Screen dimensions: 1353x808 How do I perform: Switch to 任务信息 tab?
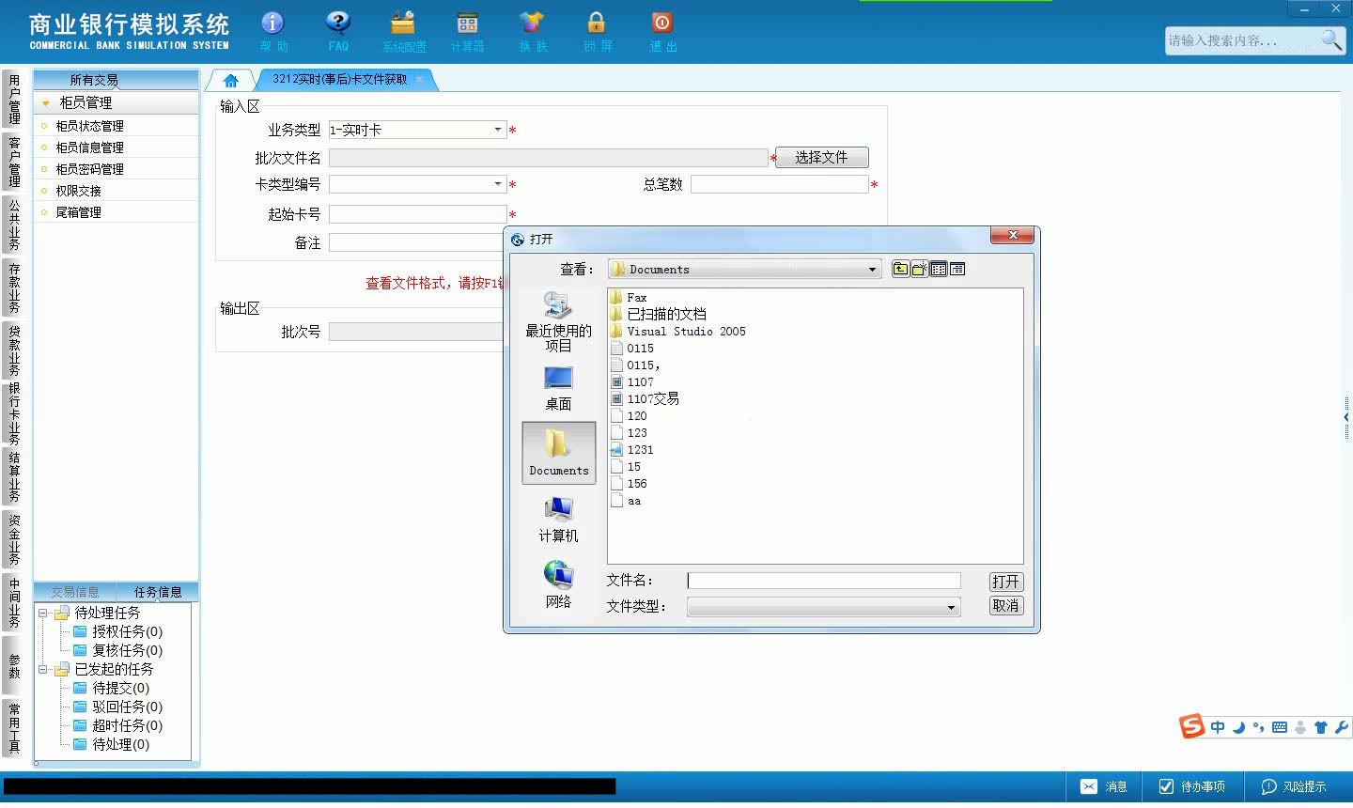(158, 592)
